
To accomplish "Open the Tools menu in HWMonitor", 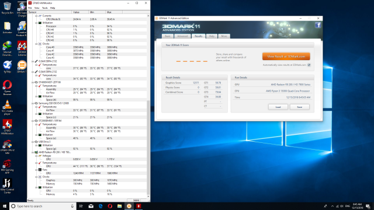I will click(x=44, y=8).
